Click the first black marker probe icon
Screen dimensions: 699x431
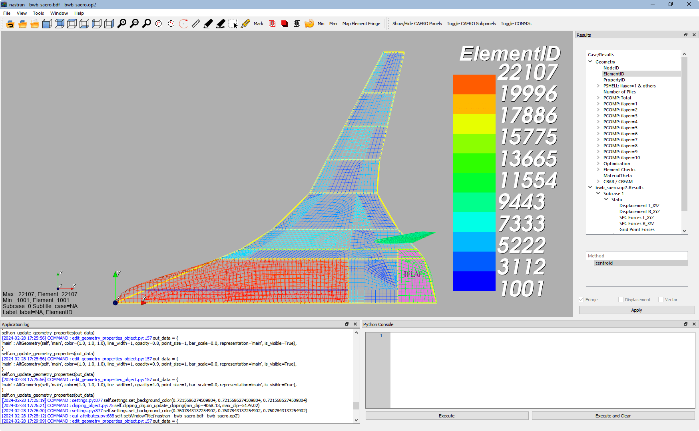(x=208, y=24)
